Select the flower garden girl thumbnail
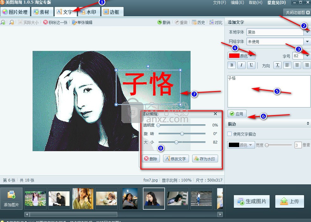The height and width of the screenshot is (222, 311). pos(35,199)
